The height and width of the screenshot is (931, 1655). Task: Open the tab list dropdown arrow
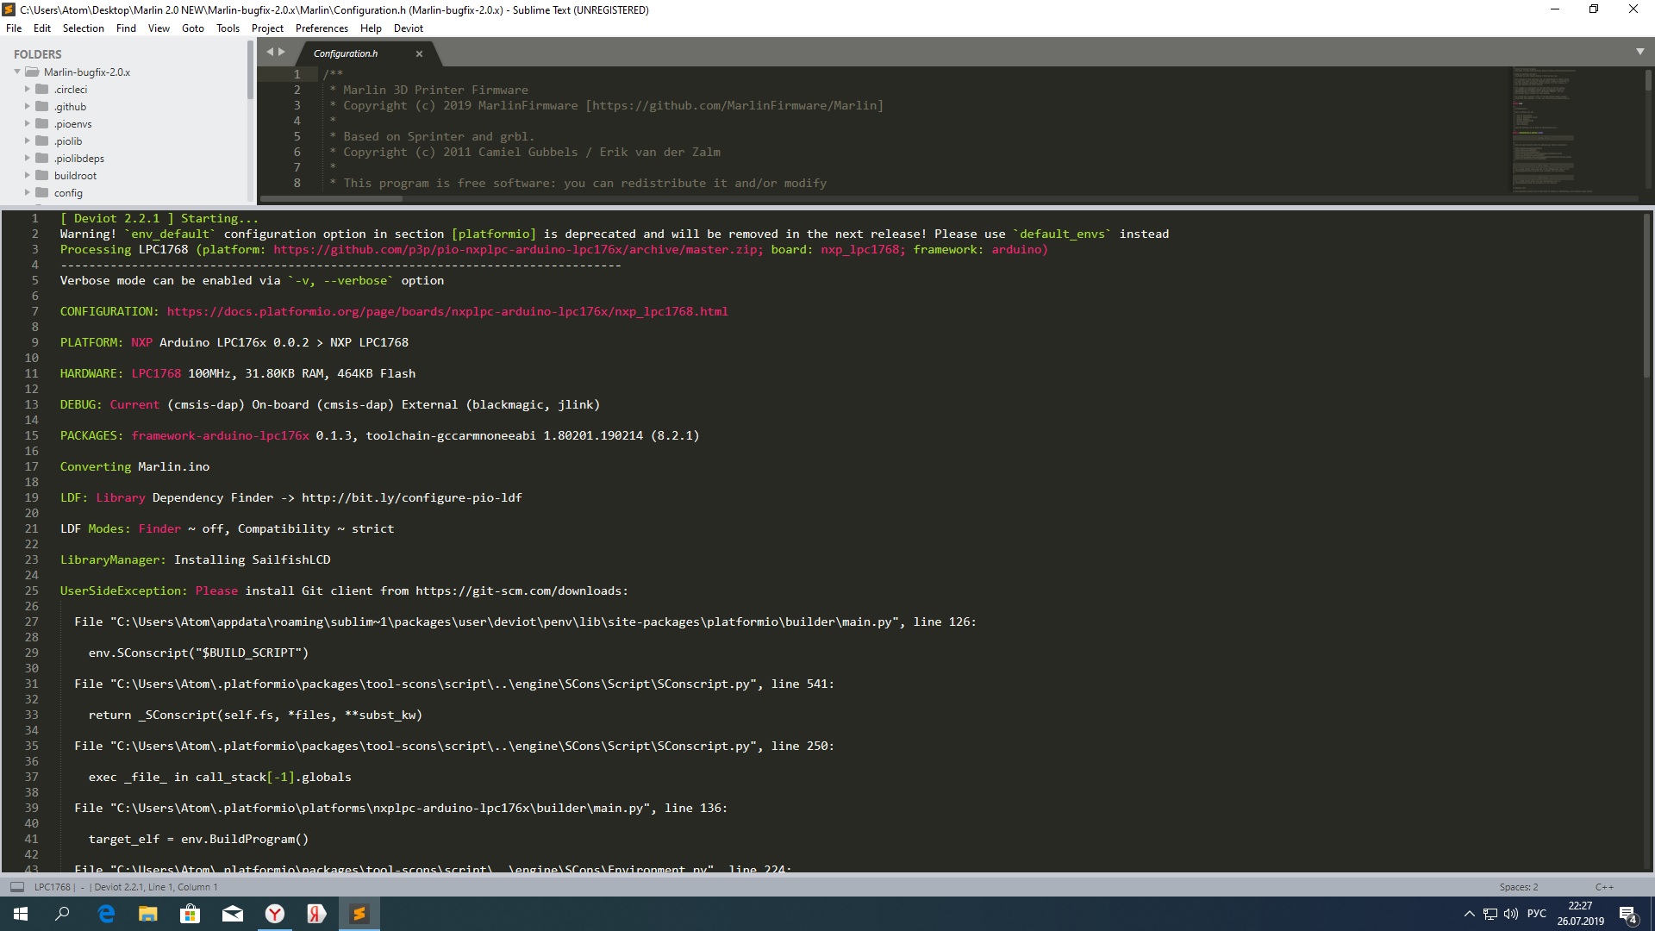(x=1639, y=52)
